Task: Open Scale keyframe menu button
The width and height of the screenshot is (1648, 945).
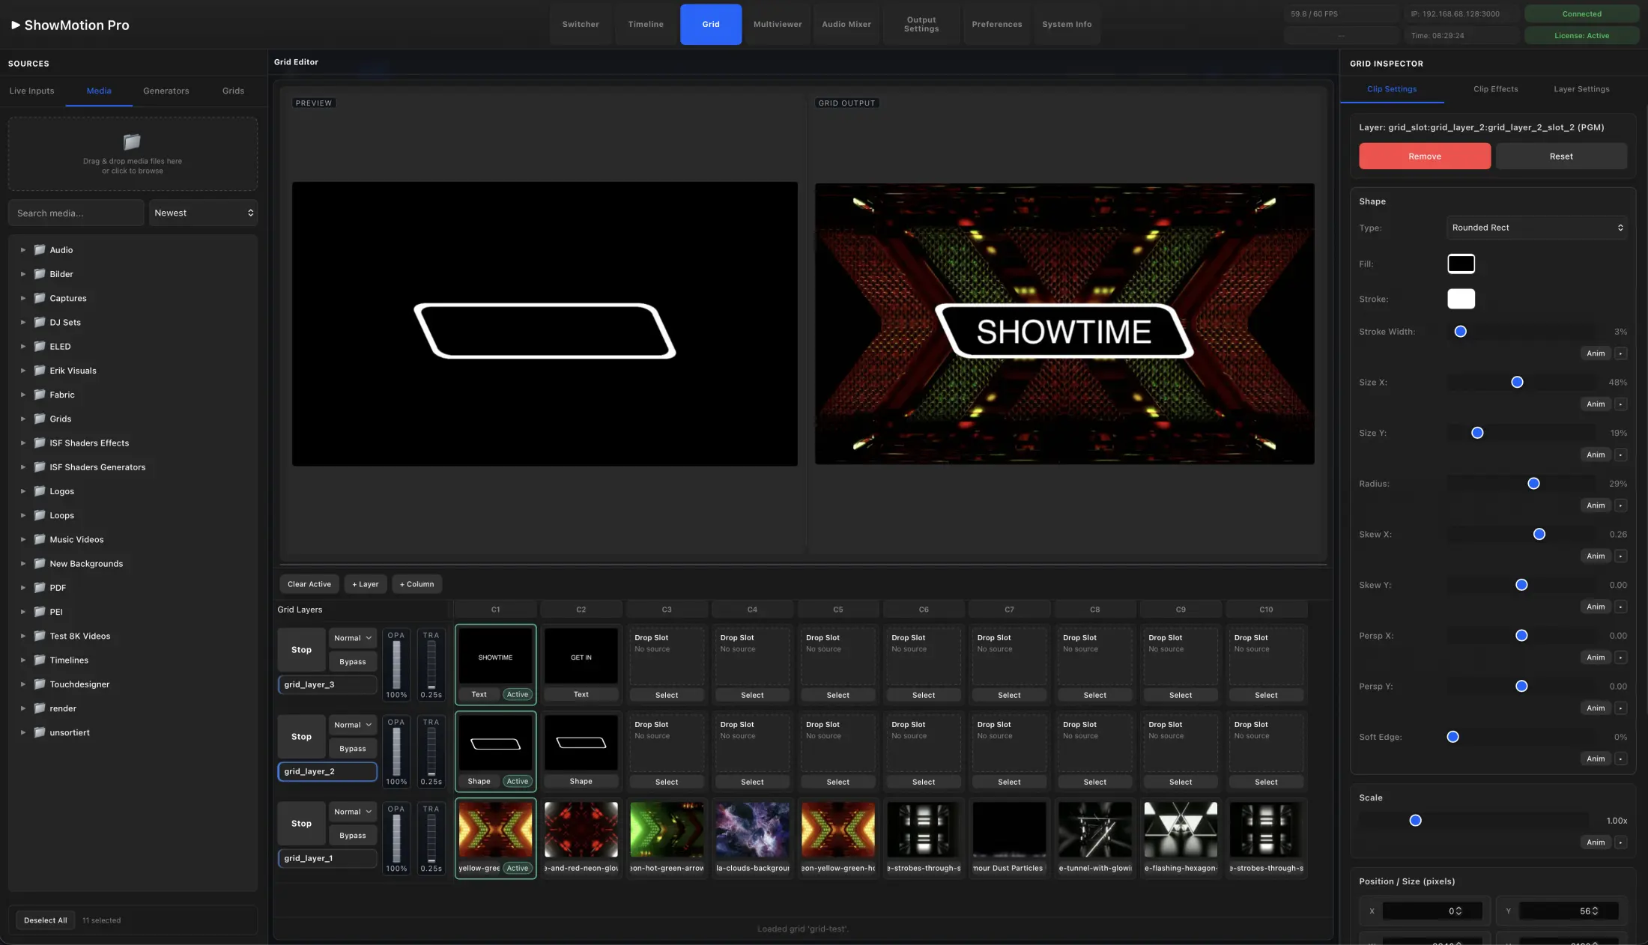Action: point(1620,842)
